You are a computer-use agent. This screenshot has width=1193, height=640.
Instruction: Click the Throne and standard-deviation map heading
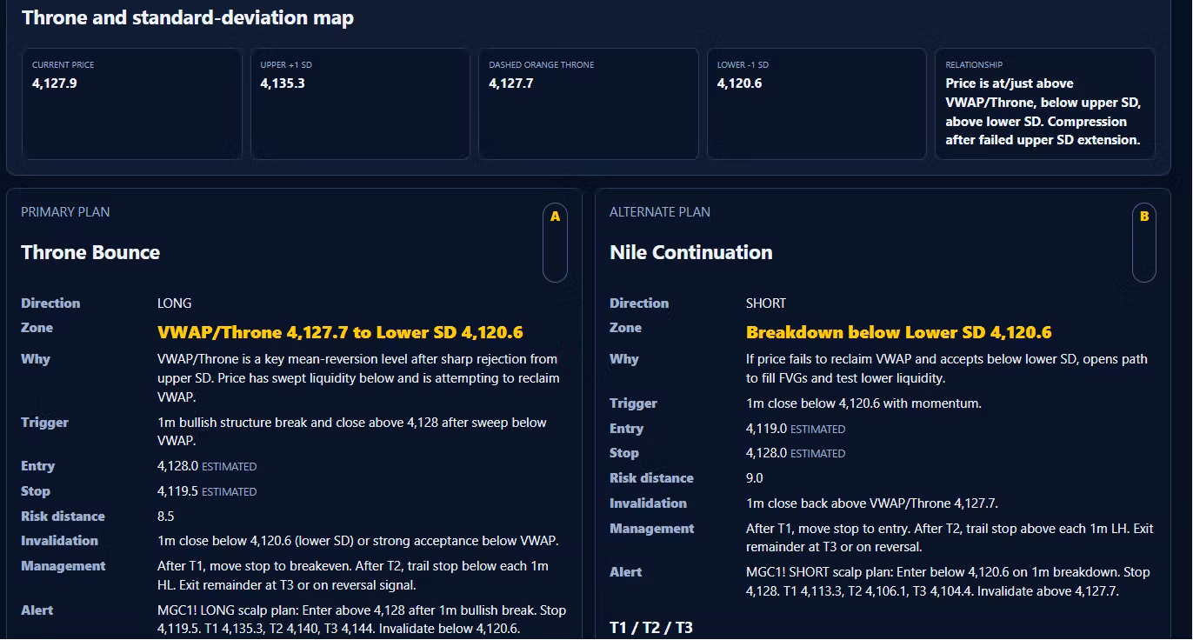188,17
